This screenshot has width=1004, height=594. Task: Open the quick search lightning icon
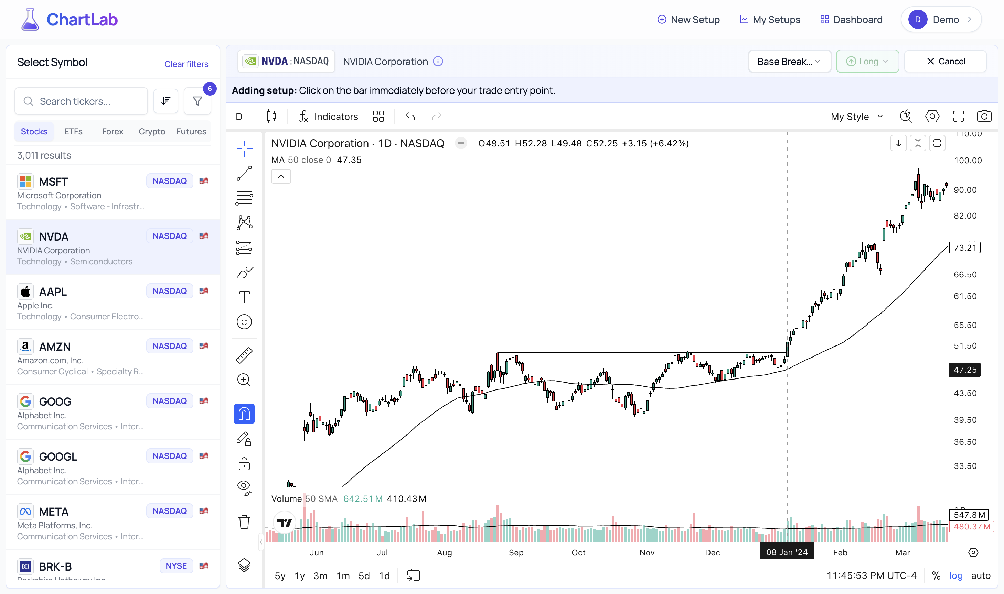(x=906, y=117)
